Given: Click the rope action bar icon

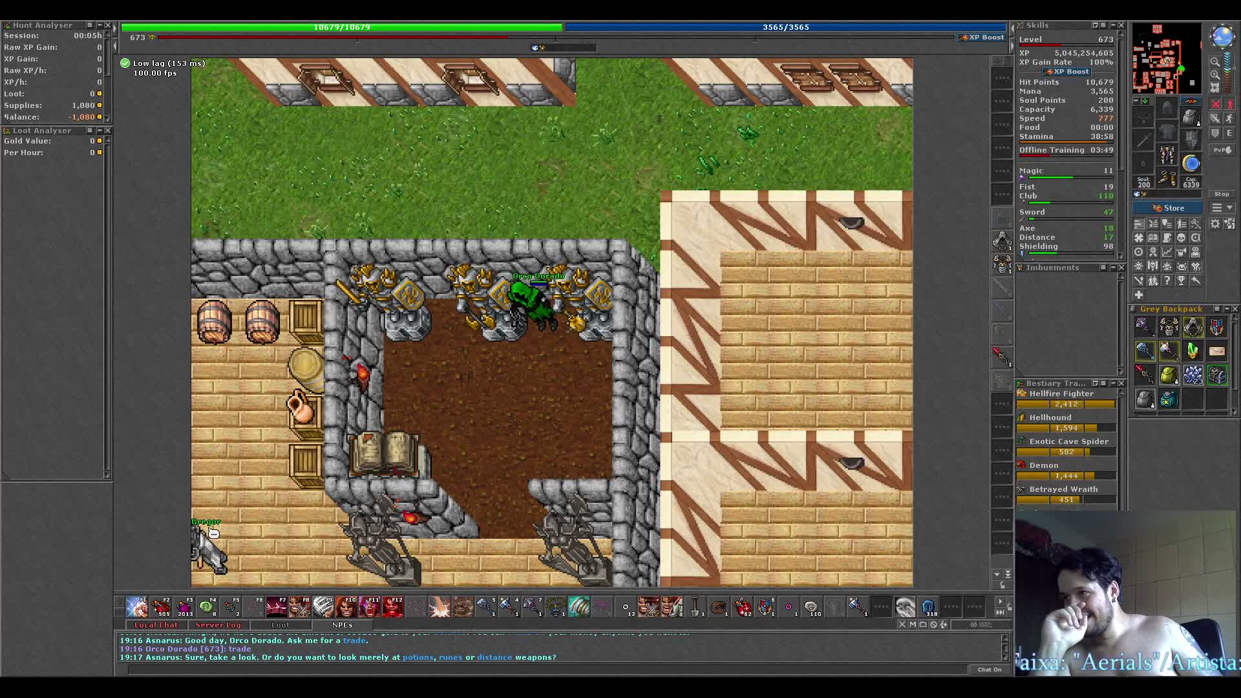Looking at the screenshot, I should (718, 606).
